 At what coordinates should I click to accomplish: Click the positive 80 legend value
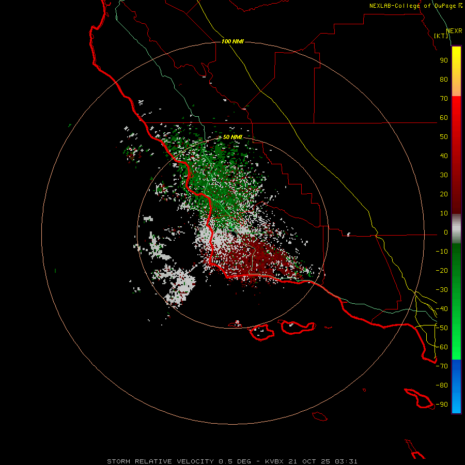pyautogui.click(x=444, y=79)
